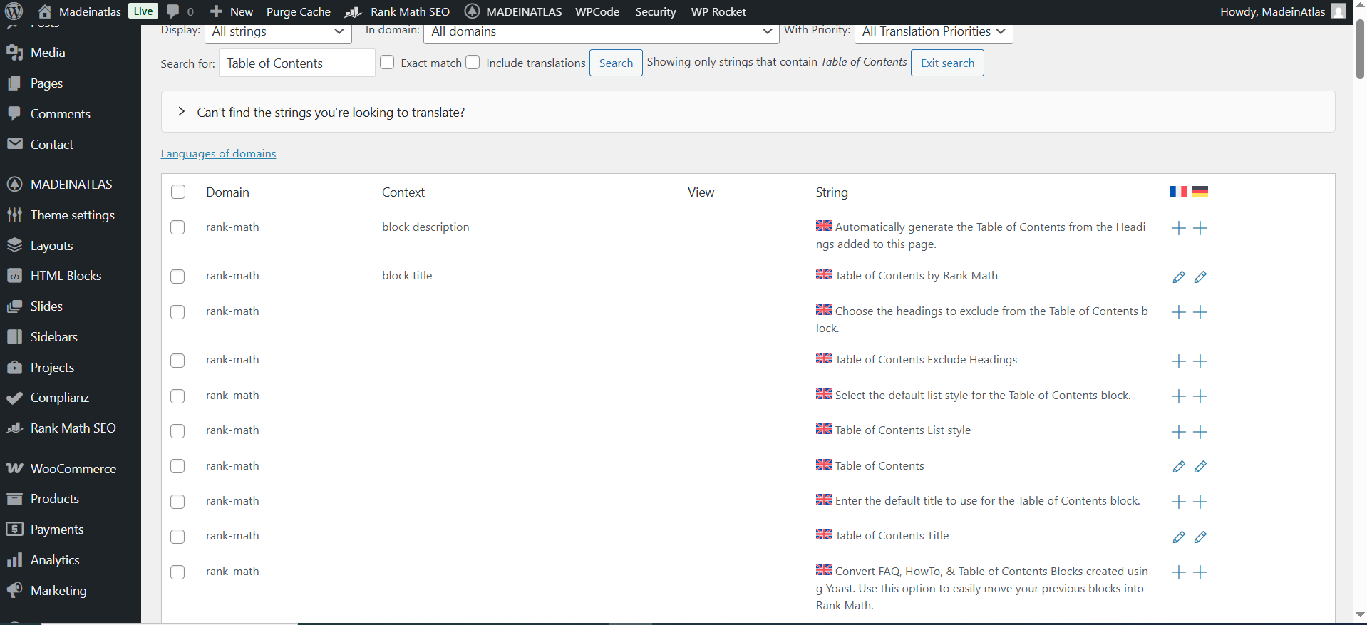Open the Madeinatlas site link in admin bar
This screenshot has width=1367, height=625.
[x=80, y=11]
